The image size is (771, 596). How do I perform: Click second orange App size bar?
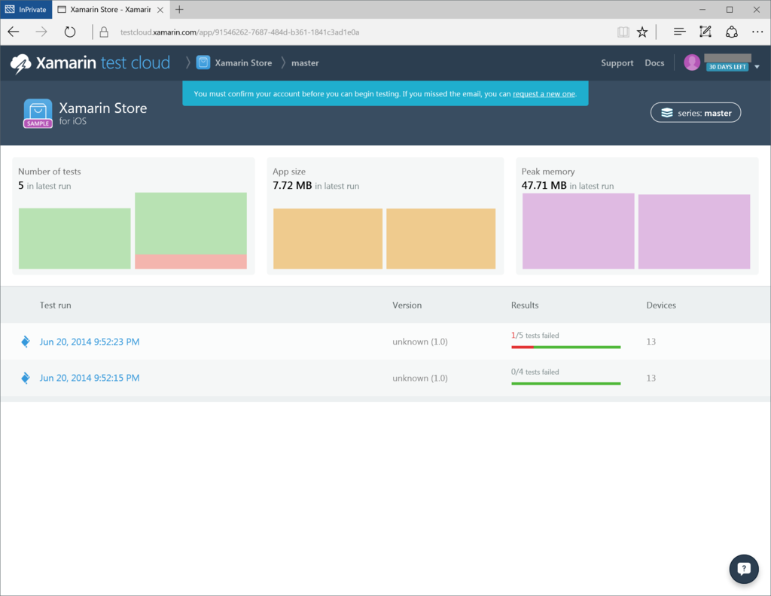click(x=441, y=239)
